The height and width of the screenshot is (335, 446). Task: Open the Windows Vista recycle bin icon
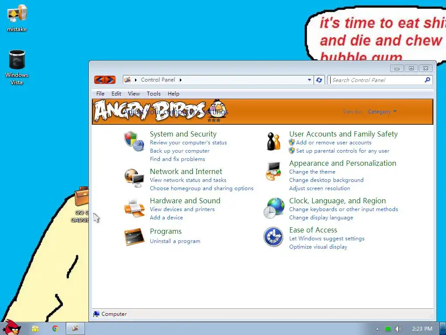17,67
